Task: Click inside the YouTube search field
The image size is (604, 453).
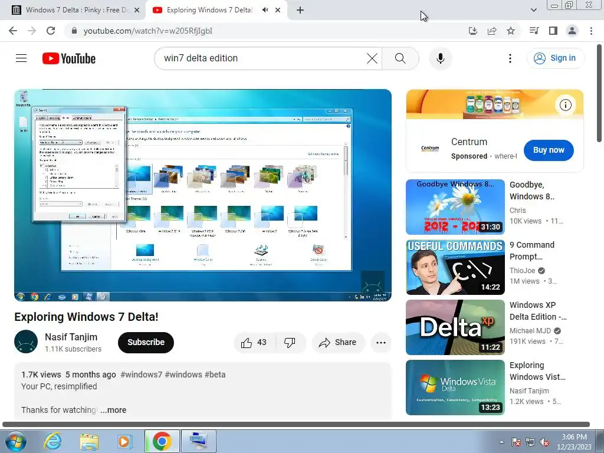Action: (262, 58)
